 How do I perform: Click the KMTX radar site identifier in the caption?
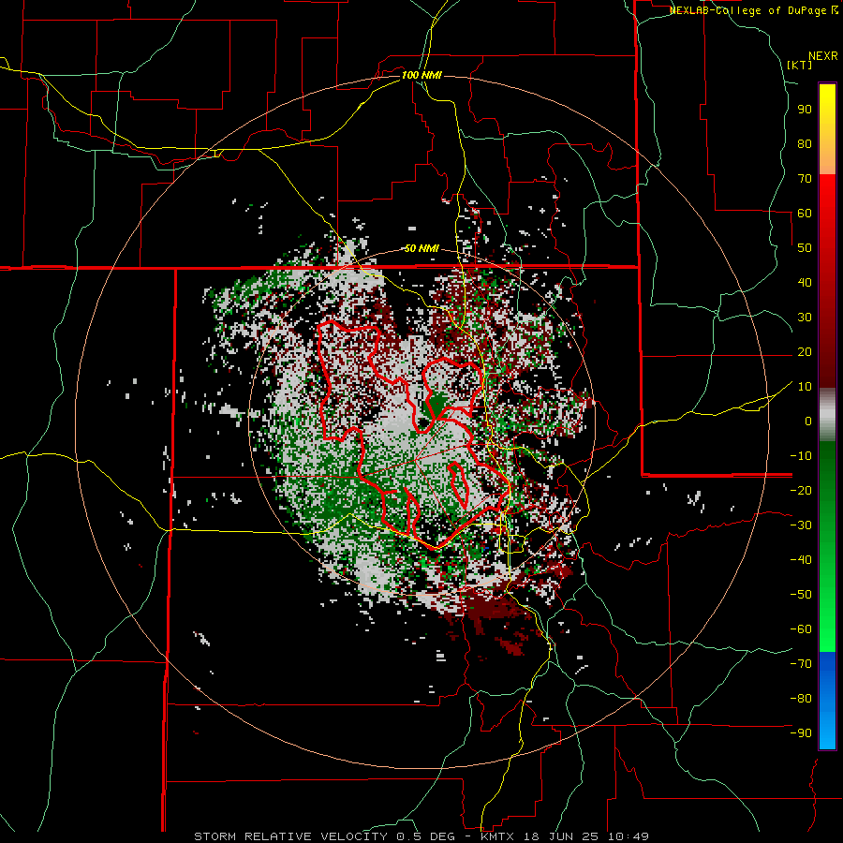pyautogui.click(x=495, y=836)
